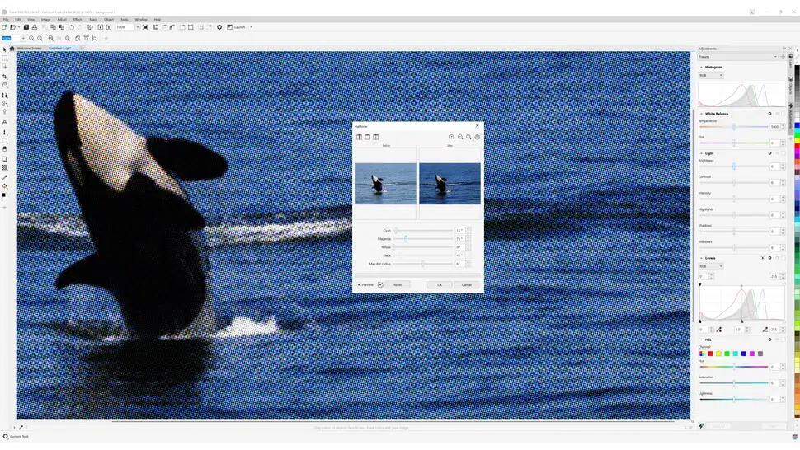800x450 pixels.
Task: Open the histogram RGB channel dropdown
Action: pos(711,75)
